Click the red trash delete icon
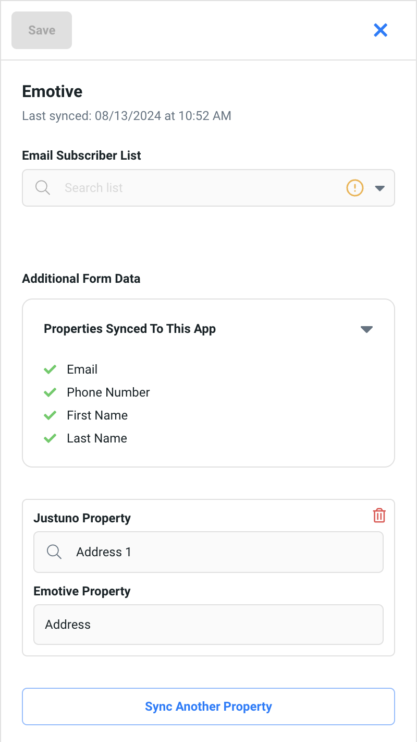 [379, 516]
